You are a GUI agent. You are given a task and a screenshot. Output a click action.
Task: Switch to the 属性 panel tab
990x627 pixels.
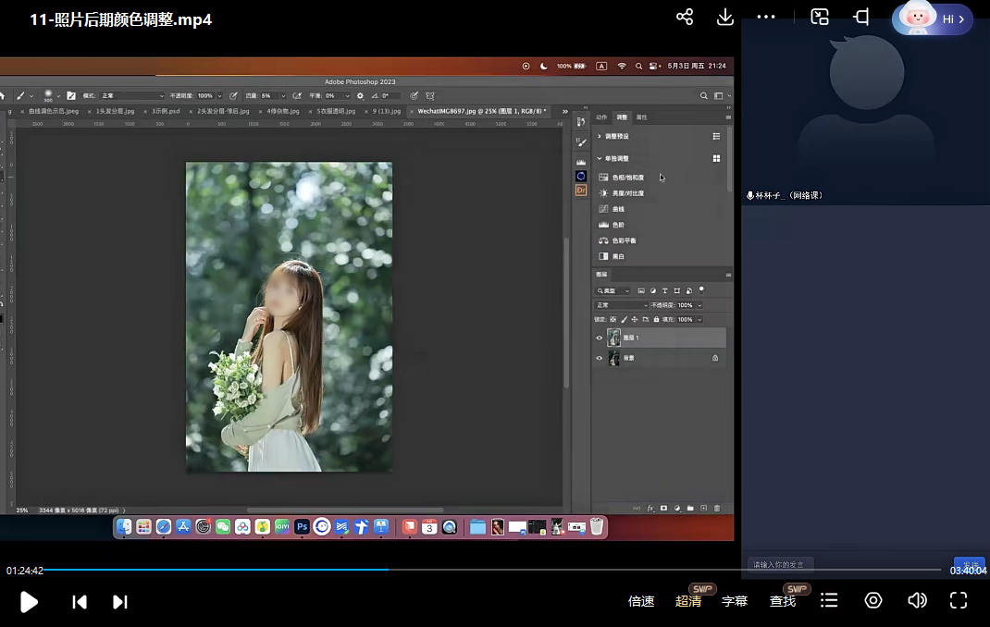click(641, 117)
